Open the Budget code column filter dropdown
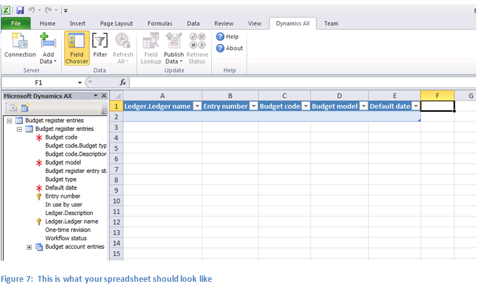The width and height of the screenshot is (480, 290). click(306, 107)
